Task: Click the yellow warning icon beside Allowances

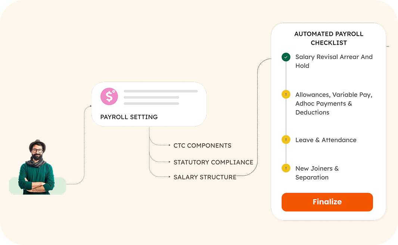Action: (x=286, y=95)
